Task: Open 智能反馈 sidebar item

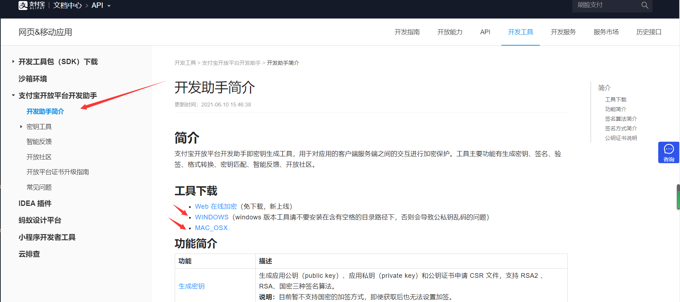Action: [x=39, y=141]
